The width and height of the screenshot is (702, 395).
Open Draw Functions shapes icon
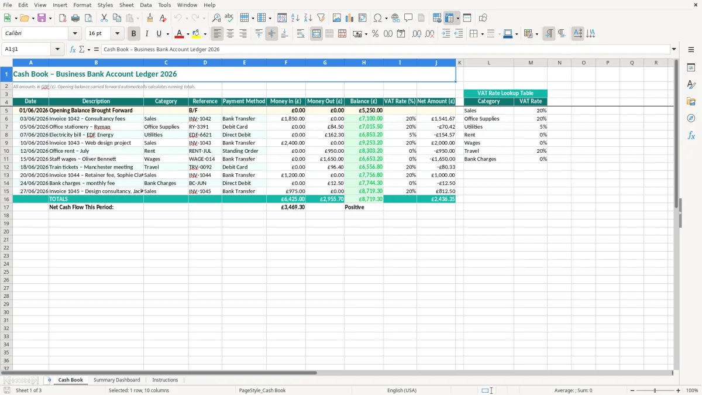[x=483, y=18]
